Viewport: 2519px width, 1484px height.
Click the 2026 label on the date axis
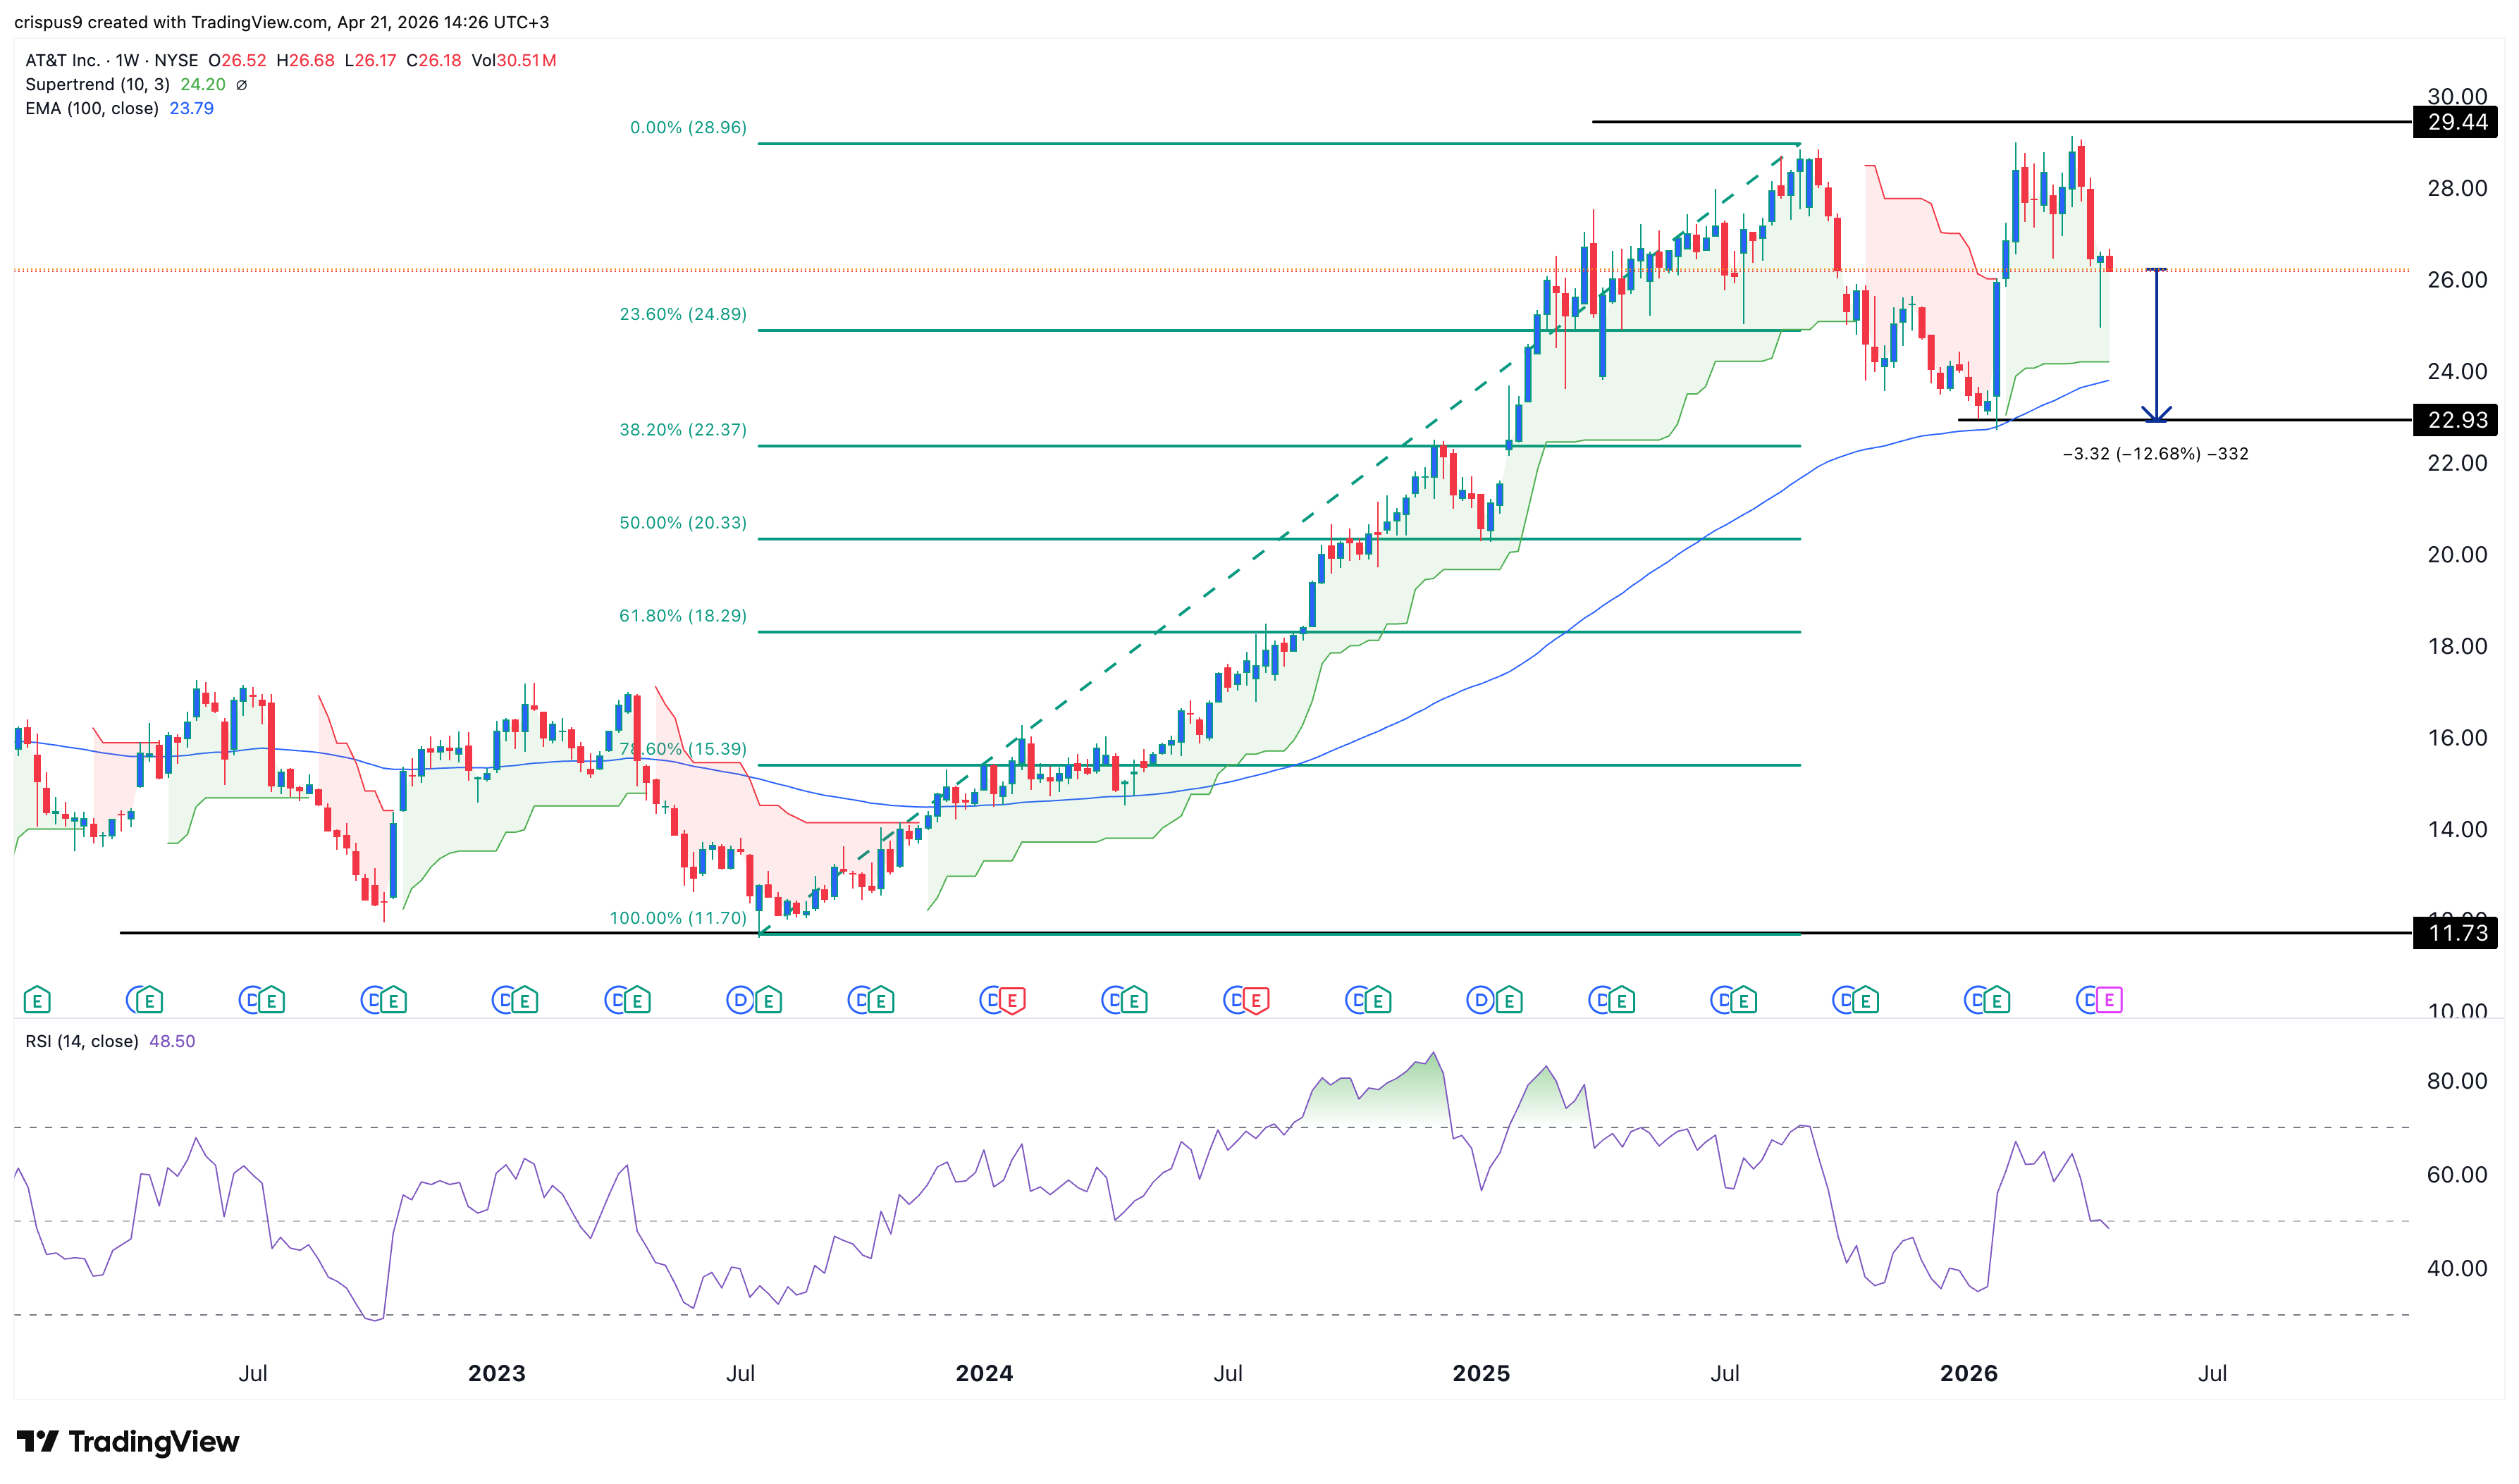coord(1971,1373)
